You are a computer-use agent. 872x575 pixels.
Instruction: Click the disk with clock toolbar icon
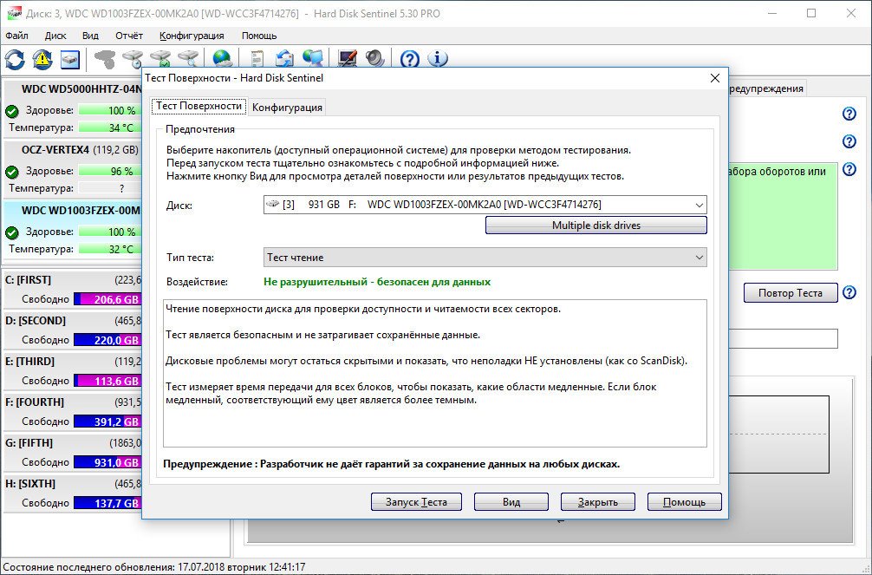(x=133, y=59)
